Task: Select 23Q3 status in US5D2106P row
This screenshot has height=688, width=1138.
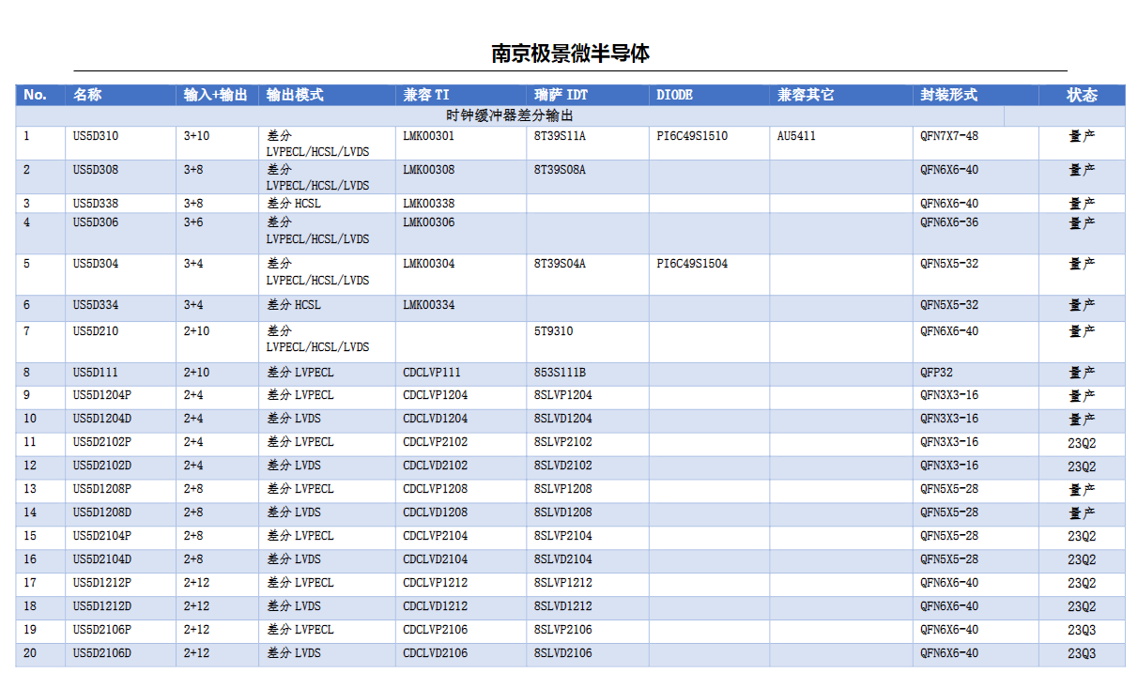Action: [1082, 631]
